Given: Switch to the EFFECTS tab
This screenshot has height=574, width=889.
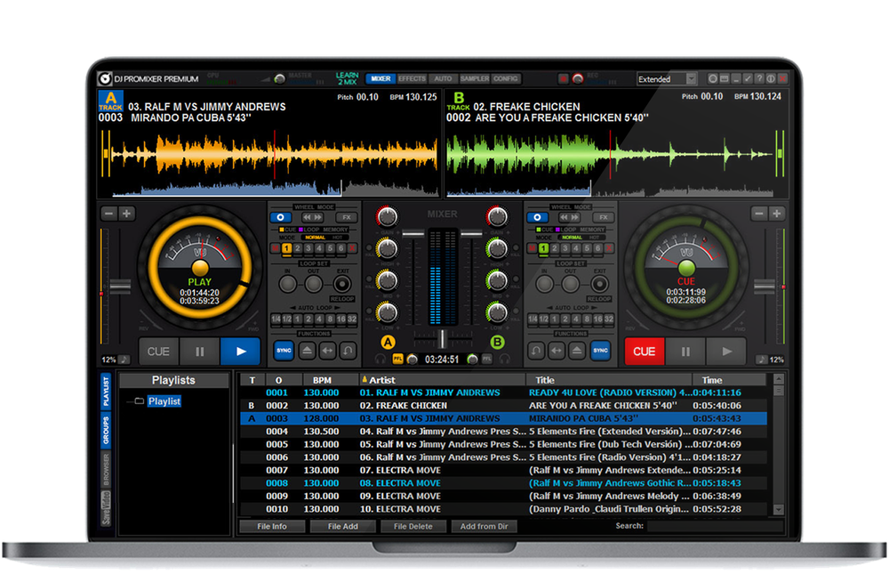Looking at the screenshot, I should 412,78.
